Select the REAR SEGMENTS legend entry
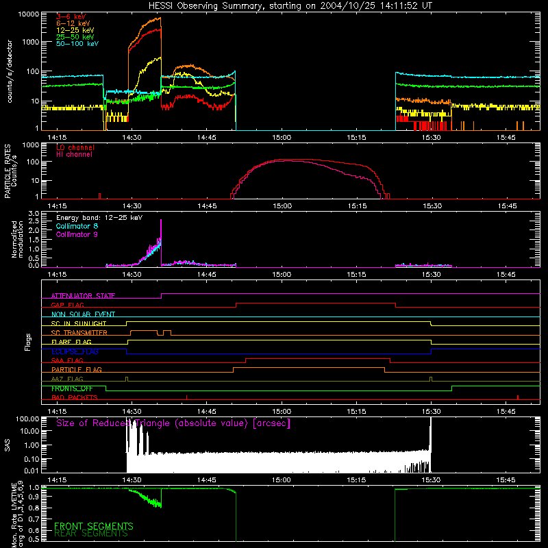This screenshot has width=548, height=548. 91,534
